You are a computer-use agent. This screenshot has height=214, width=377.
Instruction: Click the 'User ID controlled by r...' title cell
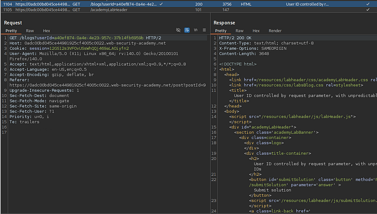pos(308,4)
